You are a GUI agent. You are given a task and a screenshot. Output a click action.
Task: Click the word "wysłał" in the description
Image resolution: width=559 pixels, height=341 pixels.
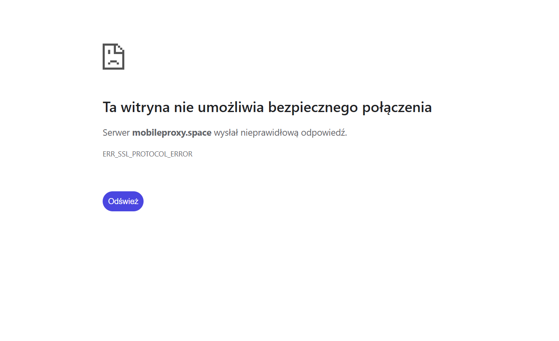(226, 133)
